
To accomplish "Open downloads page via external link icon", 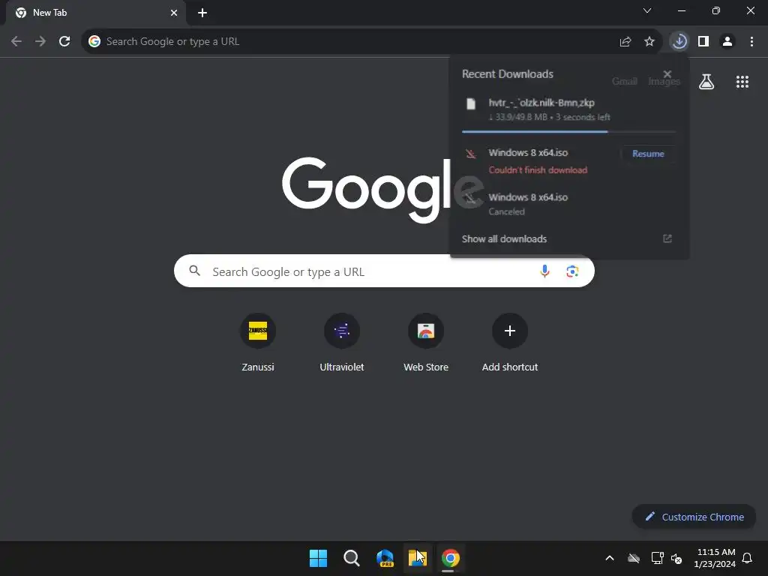I will [x=667, y=238].
